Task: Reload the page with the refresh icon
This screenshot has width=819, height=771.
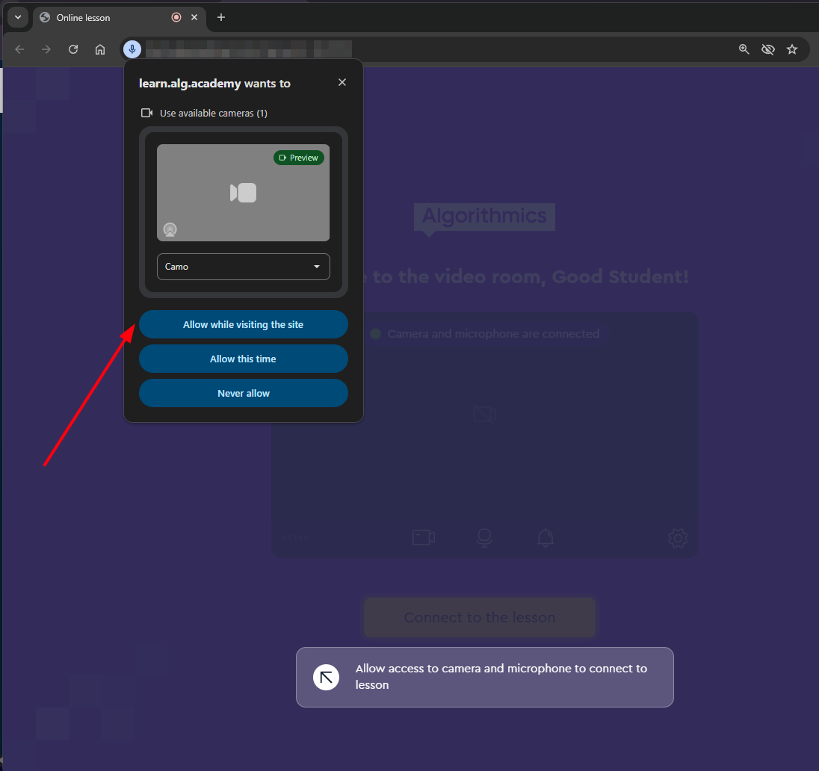Action: [73, 49]
